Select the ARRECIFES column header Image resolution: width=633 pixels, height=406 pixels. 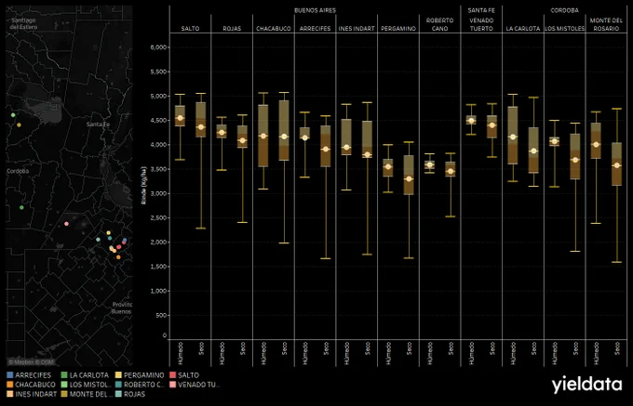click(x=315, y=29)
